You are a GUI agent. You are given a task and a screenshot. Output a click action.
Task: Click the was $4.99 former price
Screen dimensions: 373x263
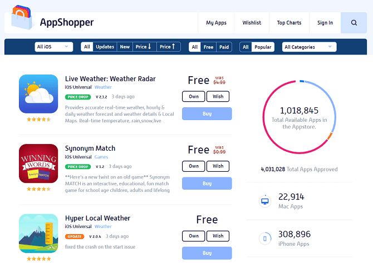[x=219, y=80]
